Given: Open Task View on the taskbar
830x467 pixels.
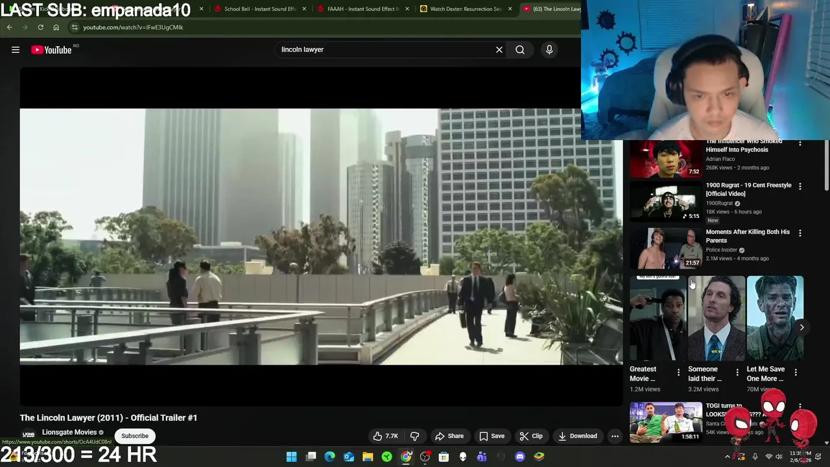Looking at the screenshot, I should 311,457.
